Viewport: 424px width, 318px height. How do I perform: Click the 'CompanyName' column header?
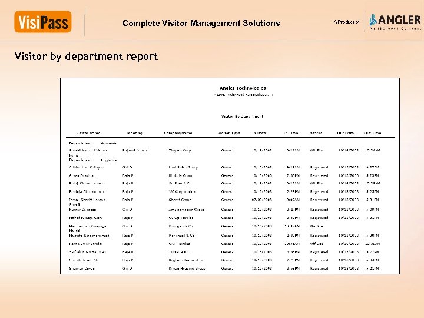click(x=178, y=133)
